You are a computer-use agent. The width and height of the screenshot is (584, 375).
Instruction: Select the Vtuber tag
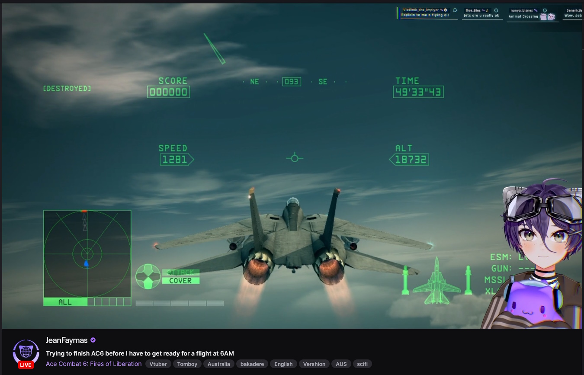[158, 364]
